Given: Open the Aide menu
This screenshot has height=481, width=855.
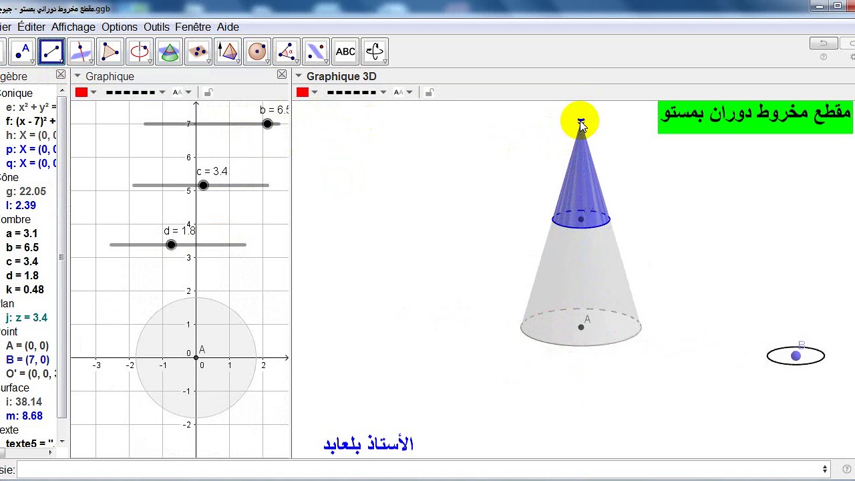Looking at the screenshot, I should tap(228, 27).
